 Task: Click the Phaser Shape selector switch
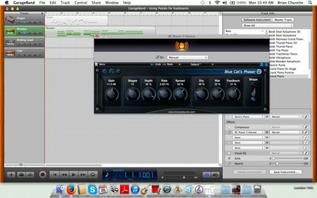click(253, 92)
